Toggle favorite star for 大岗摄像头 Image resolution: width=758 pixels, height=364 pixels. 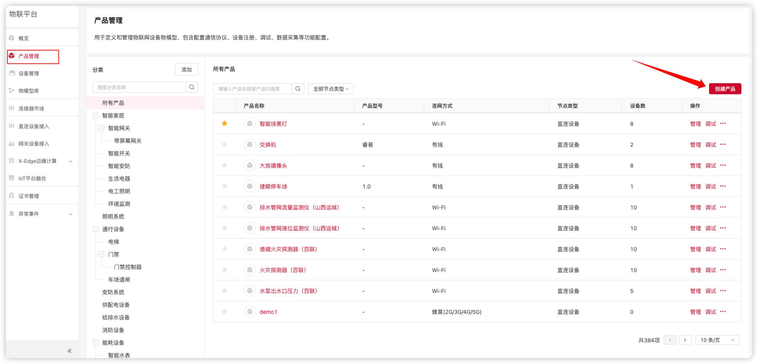pyautogui.click(x=225, y=165)
